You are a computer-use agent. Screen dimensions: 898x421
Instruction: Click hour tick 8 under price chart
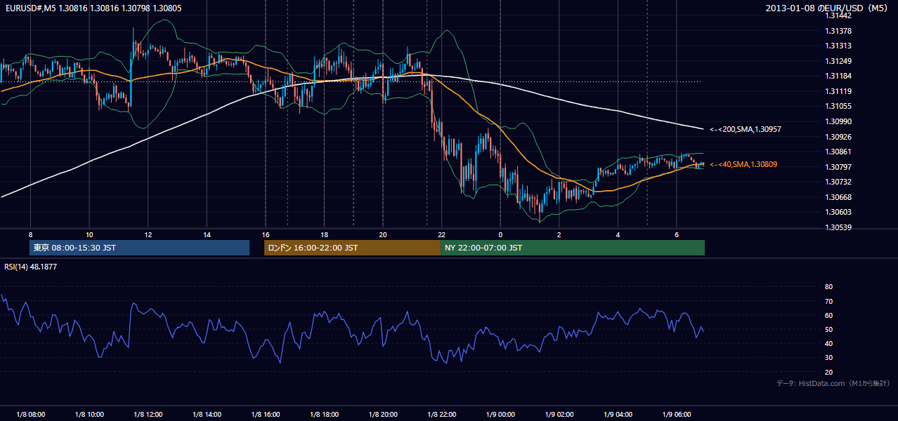(x=30, y=234)
